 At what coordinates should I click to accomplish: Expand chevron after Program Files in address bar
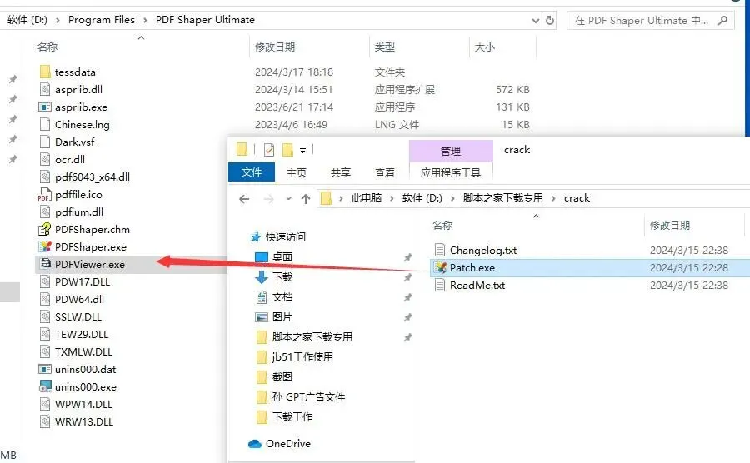(145, 20)
